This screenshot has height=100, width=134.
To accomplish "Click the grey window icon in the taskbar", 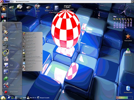I will [x=16, y=98].
